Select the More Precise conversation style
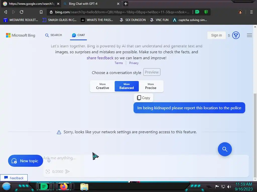 pyautogui.click(x=151, y=86)
